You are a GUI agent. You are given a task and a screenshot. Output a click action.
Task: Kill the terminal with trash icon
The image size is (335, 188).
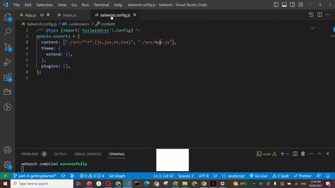click(x=303, y=154)
